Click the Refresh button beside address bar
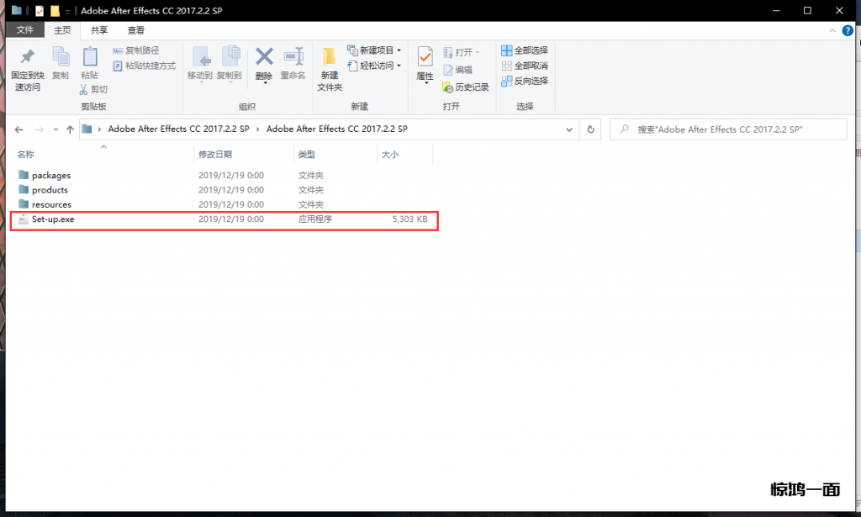The image size is (861, 517). click(590, 129)
